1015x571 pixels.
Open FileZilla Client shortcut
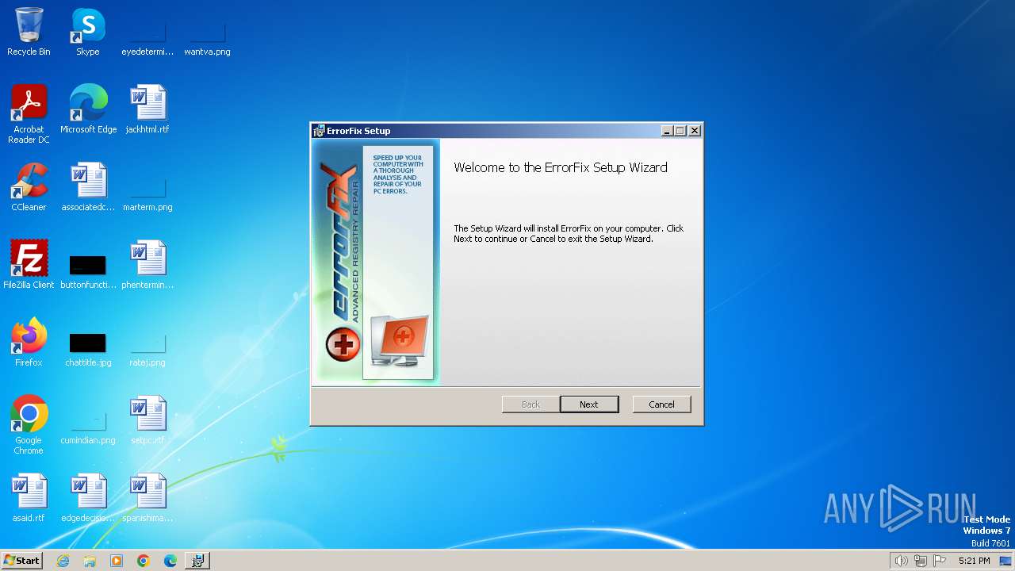pos(29,265)
